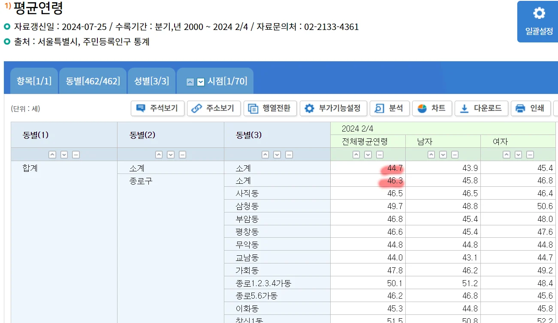The height and width of the screenshot is (323, 558).
Task: Select the 종로5.6가동 row label
Action: click(256, 296)
